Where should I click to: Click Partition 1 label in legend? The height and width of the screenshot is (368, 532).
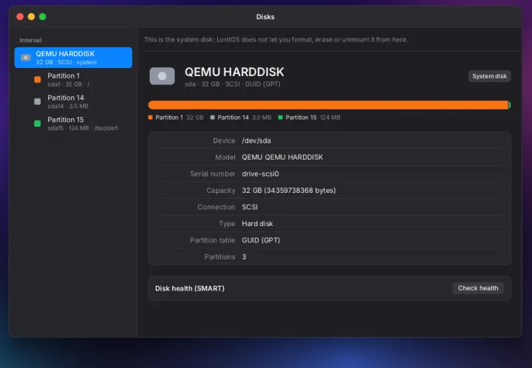point(169,117)
